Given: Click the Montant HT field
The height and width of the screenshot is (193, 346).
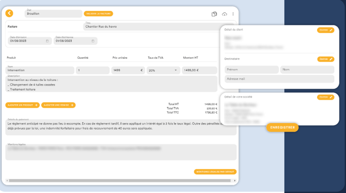Looking at the screenshot, I should (x=199, y=70).
